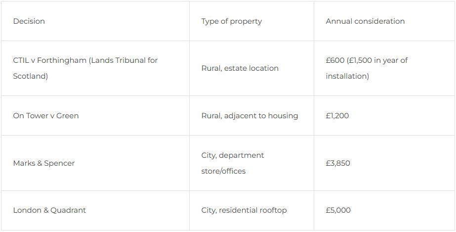Click the £600 annual consideration text

(x=335, y=60)
